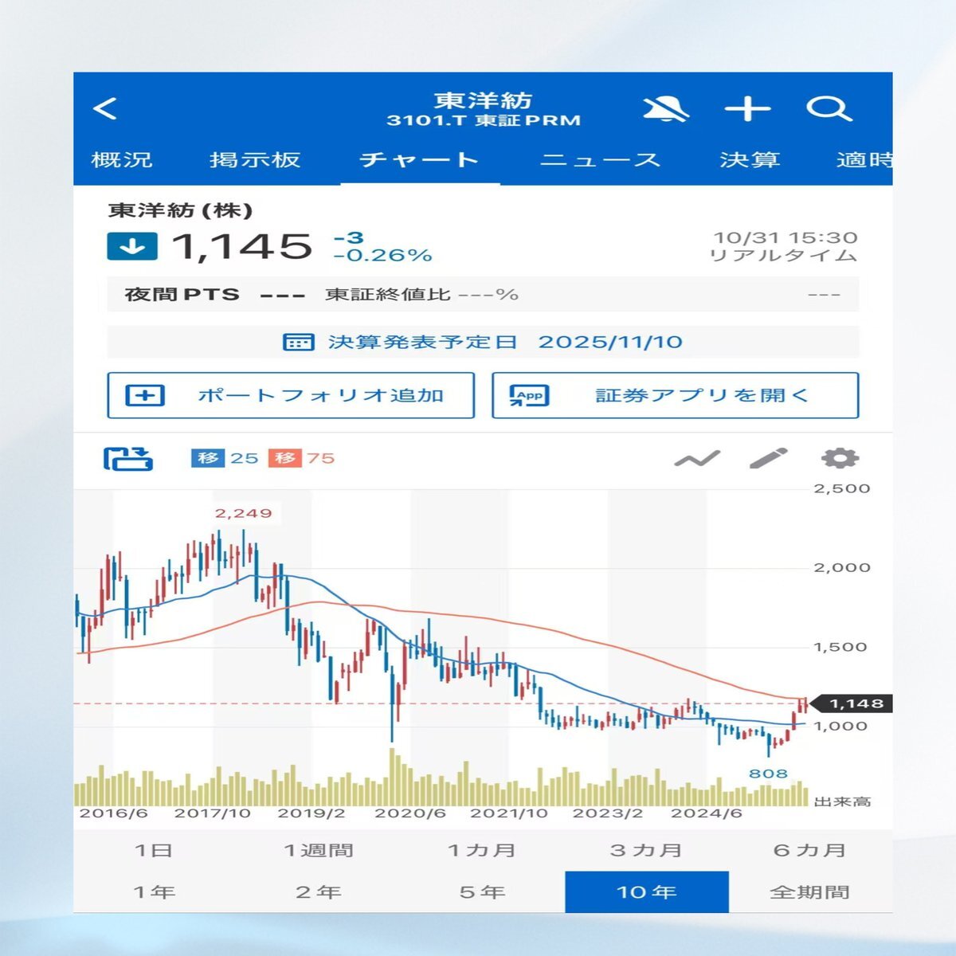Tap the blue down-arrow price indicator

pyautogui.click(x=132, y=246)
